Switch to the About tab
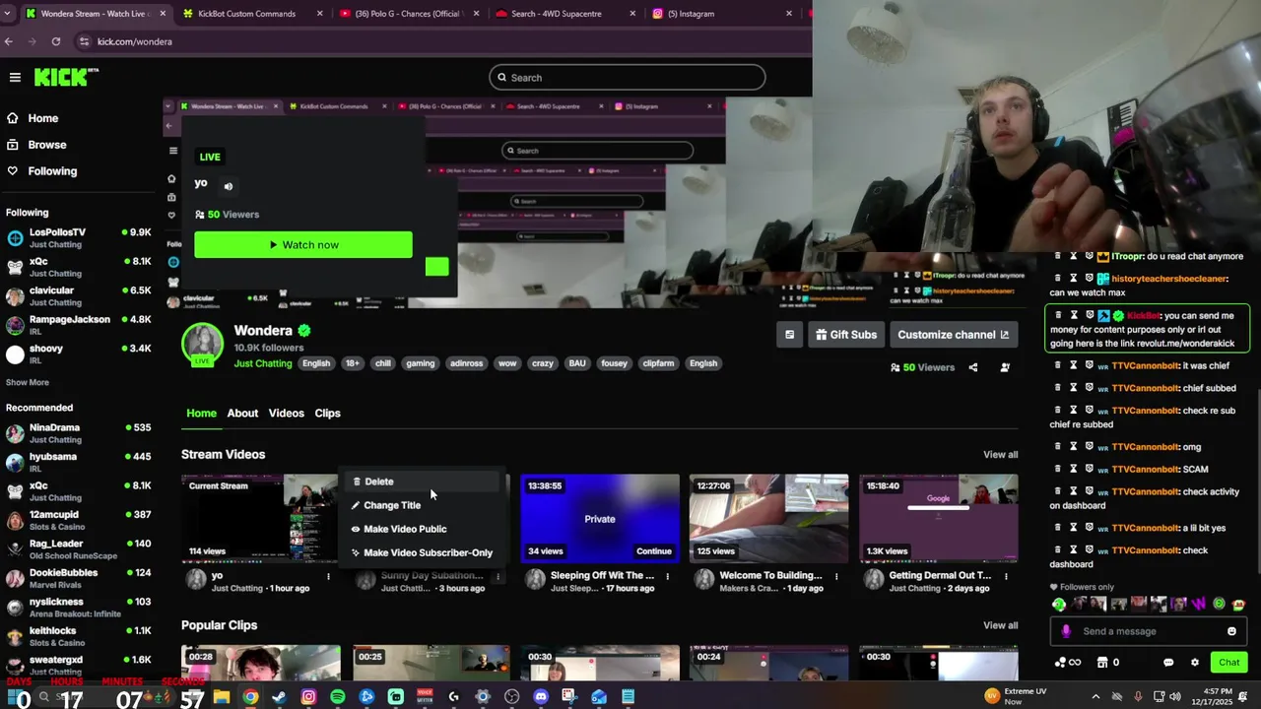This screenshot has width=1261, height=709. [x=242, y=414]
